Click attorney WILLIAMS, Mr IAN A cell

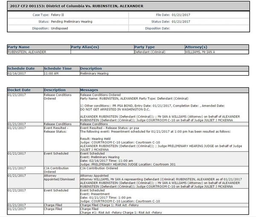[201, 51]
